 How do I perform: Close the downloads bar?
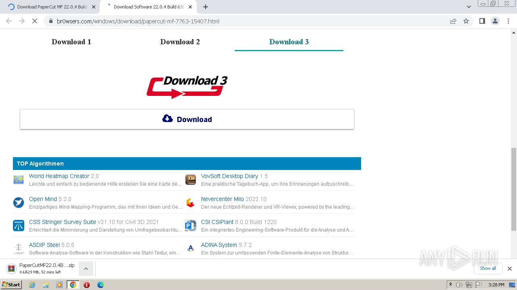click(x=510, y=269)
